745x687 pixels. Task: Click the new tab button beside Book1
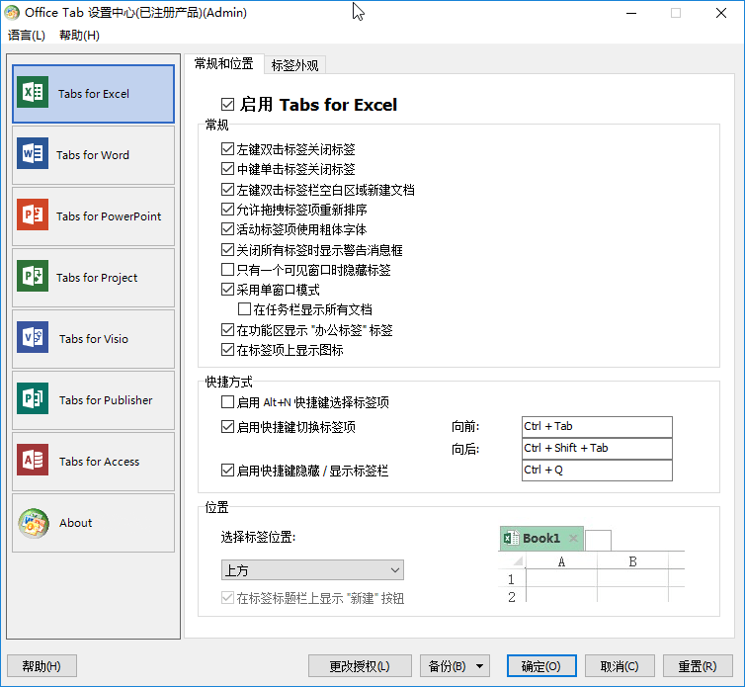[598, 541]
